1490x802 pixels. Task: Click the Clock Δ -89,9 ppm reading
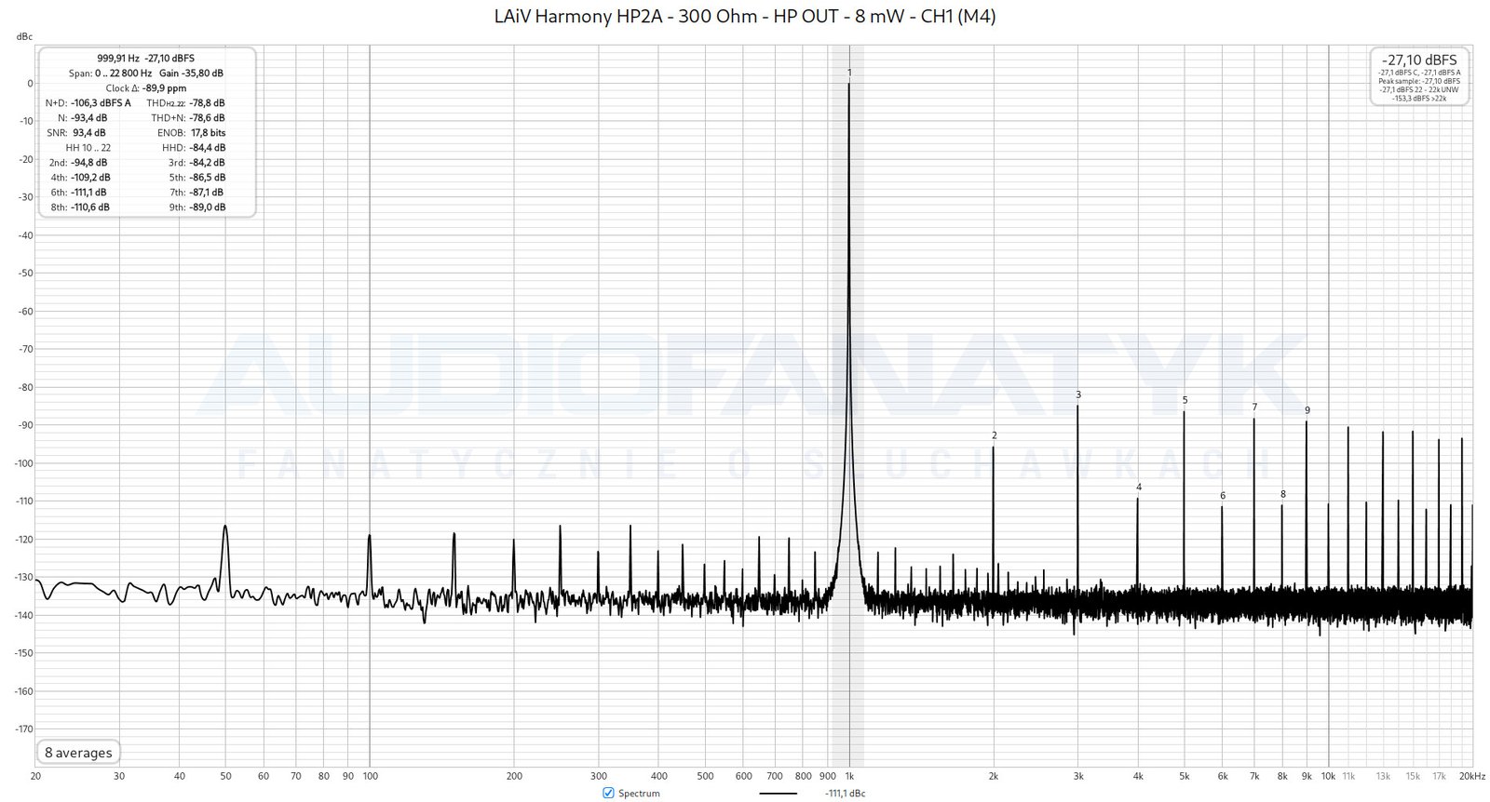click(x=146, y=88)
